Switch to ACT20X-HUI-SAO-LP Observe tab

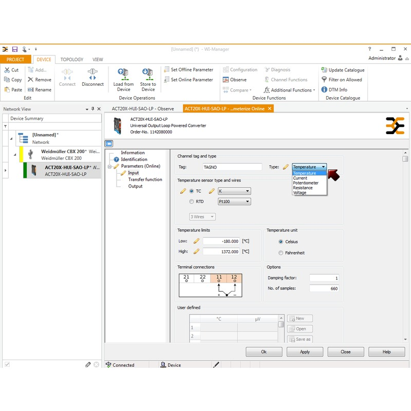coord(143,109)
